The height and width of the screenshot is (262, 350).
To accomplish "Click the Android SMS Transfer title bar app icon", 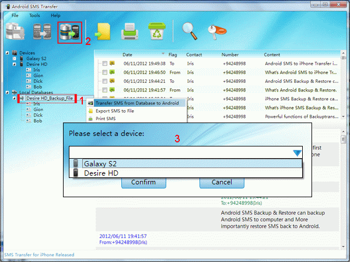I will coord(8,6).
